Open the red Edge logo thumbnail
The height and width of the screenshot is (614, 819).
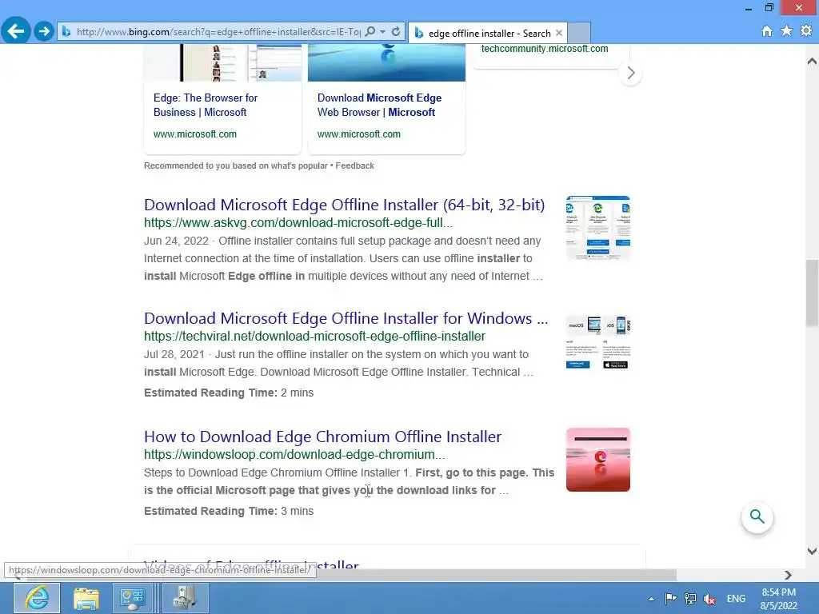point(598,460)
